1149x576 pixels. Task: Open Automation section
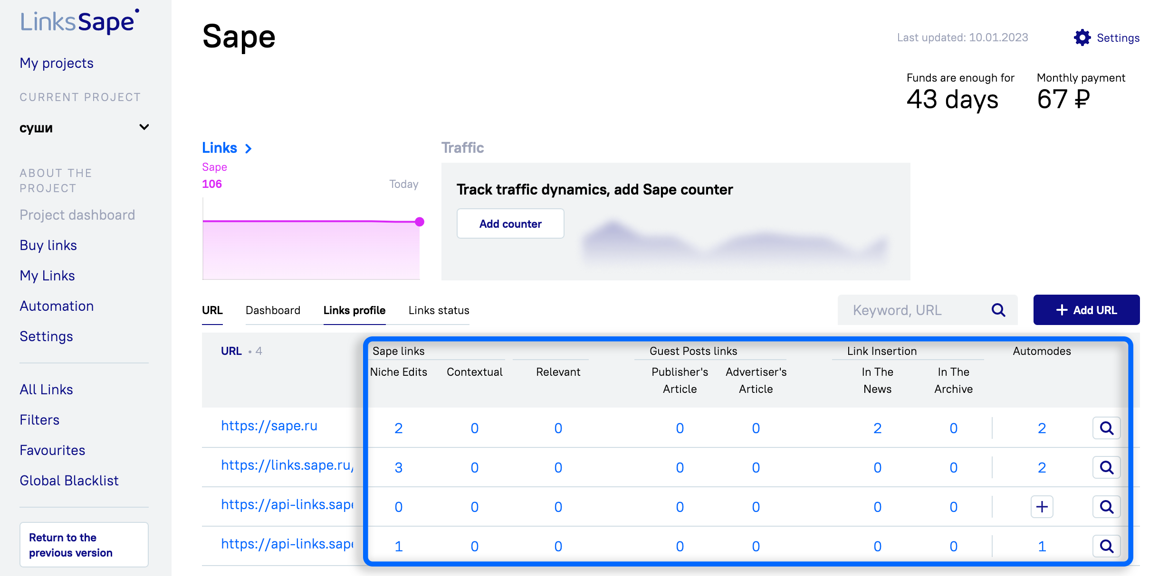pyautogui.click(x=57, y=306)
